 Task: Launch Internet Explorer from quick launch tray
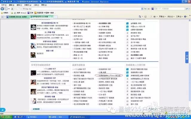(22, 117)
